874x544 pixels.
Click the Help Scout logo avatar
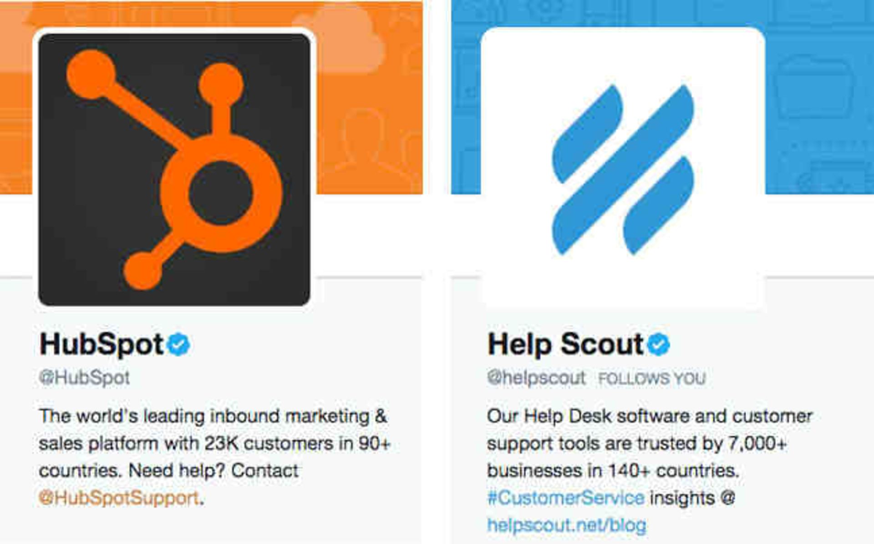[x=623, y=169]
